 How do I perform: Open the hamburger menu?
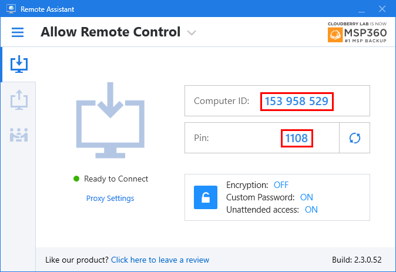[18, 32]
